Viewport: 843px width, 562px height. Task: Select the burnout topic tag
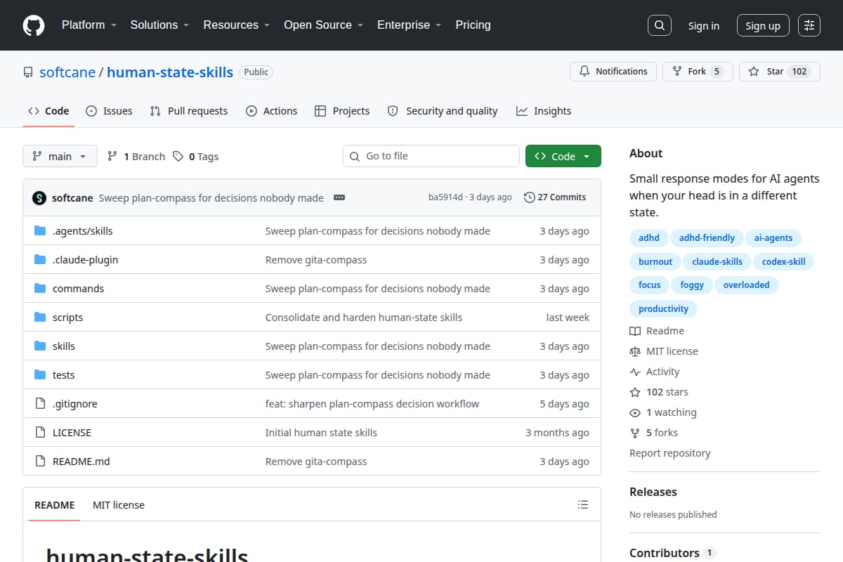[x=655, y=261]
